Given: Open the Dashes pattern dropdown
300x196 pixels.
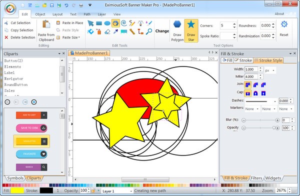Looking at the screenshot, I should point(261,101).
